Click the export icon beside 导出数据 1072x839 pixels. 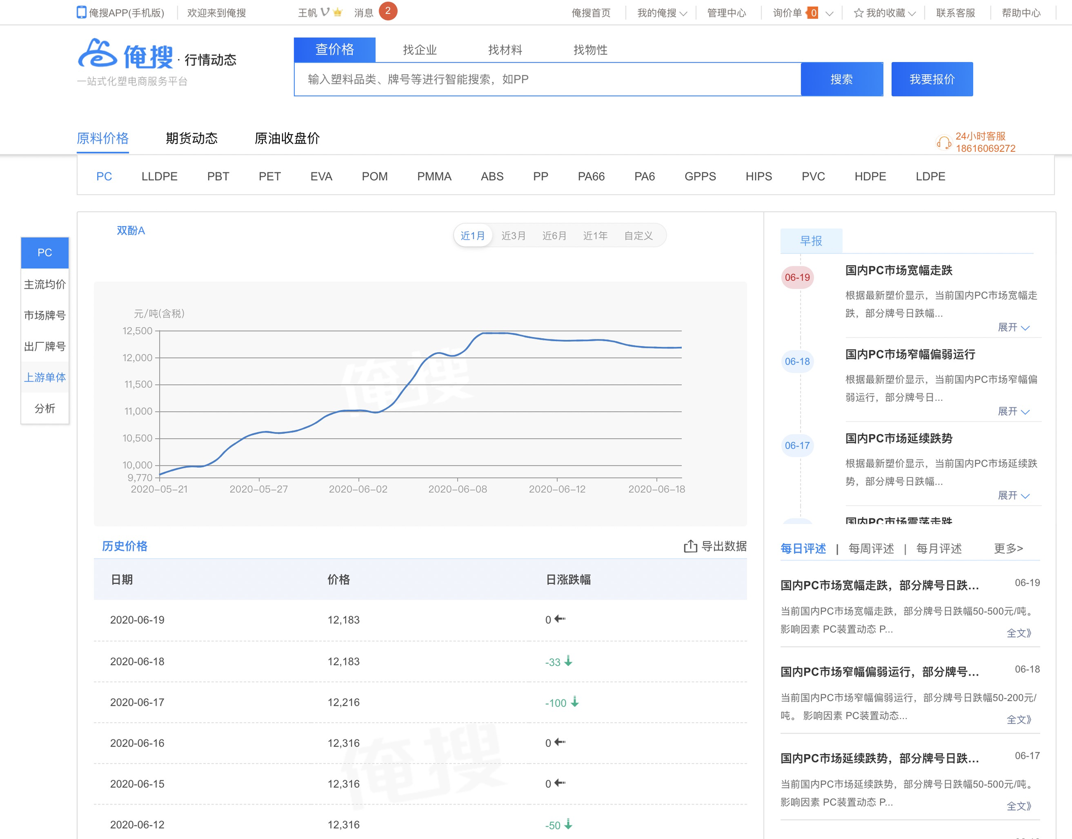pyautogui.click(x=690, y=546)
